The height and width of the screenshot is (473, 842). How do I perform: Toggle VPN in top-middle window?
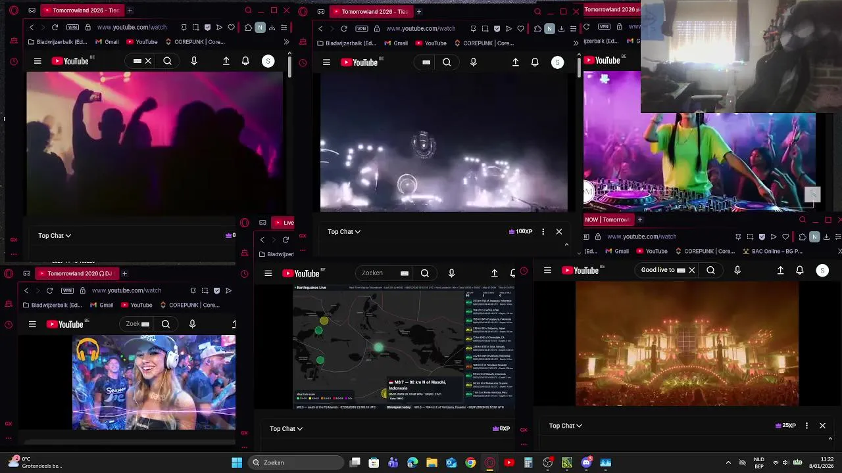(361, 28)
